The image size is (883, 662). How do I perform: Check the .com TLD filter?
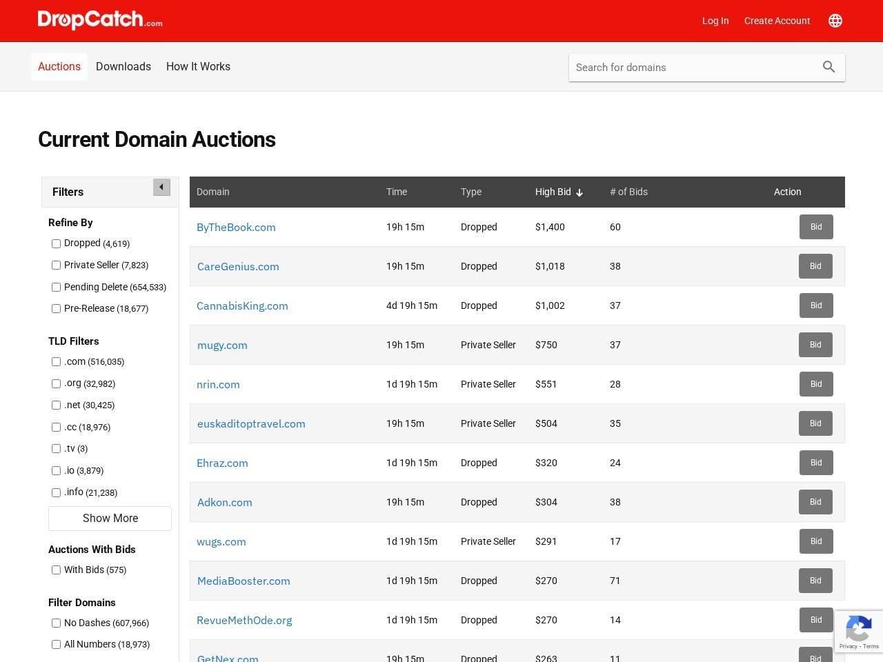[56, 361]
